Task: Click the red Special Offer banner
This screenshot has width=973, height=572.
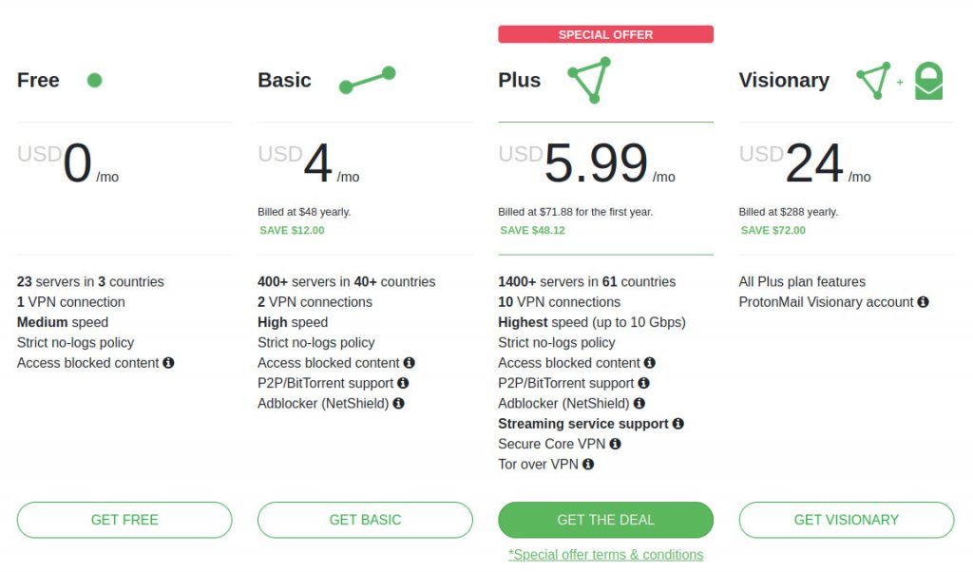Action: (x=605, y=35)
